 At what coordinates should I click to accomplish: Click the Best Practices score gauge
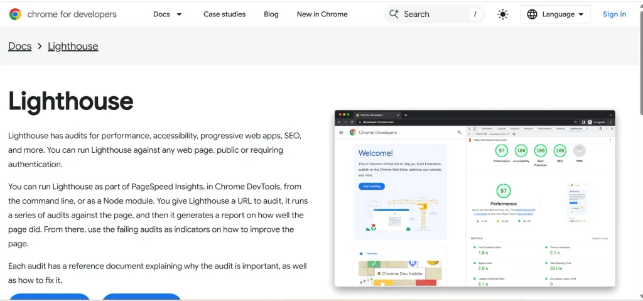coord(541,151)
